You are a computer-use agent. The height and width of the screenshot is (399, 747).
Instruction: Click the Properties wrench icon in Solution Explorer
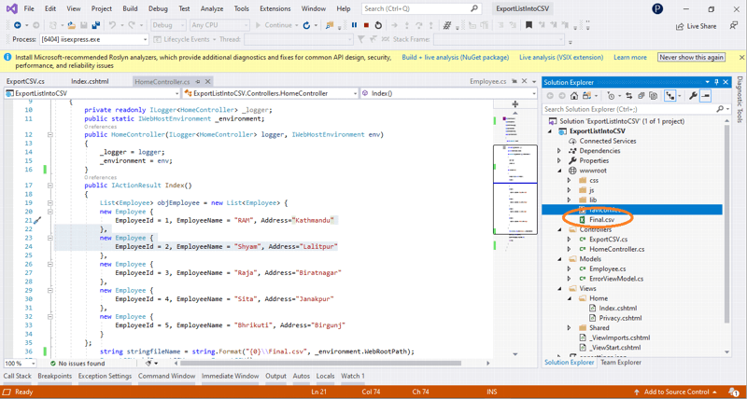pyautogui.click(x=693, y=96)
